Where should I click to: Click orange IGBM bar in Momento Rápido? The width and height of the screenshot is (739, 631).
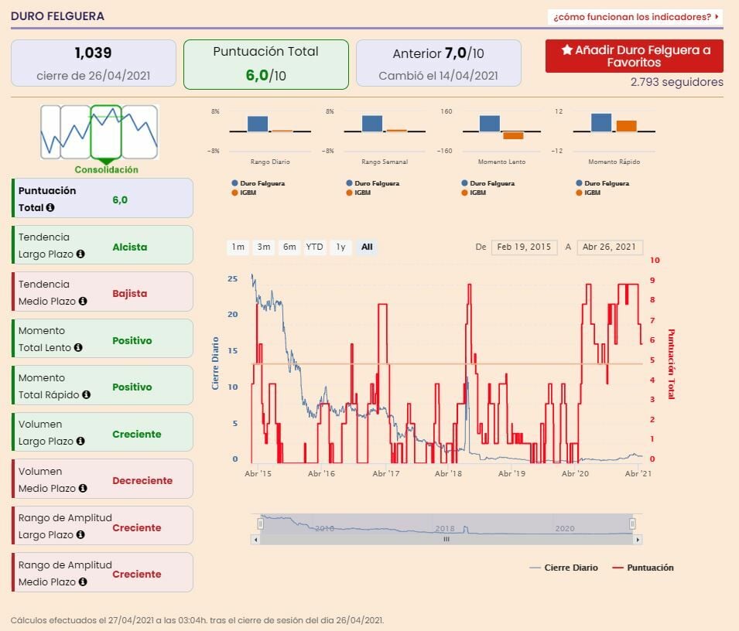[627, 126]
